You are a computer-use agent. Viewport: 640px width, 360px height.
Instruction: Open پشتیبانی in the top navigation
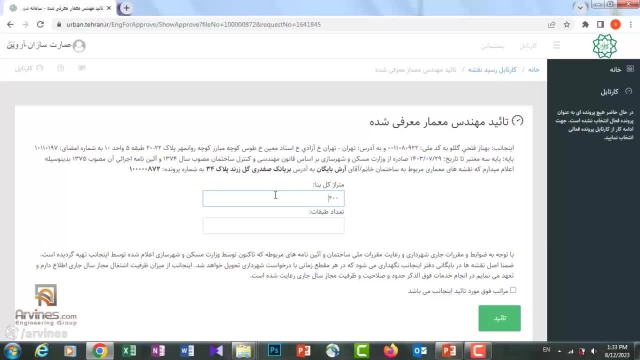click(492, 46)
